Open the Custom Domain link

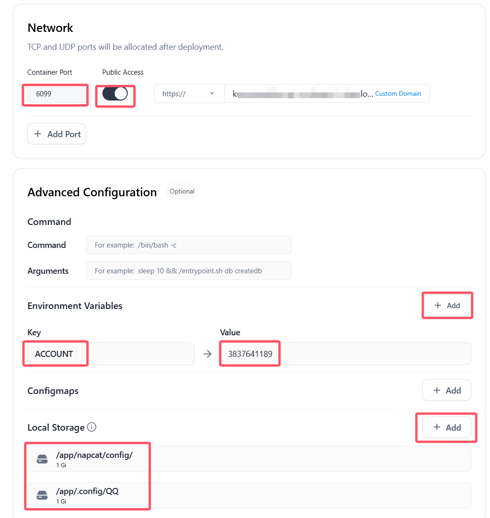(x=398, y=94)
